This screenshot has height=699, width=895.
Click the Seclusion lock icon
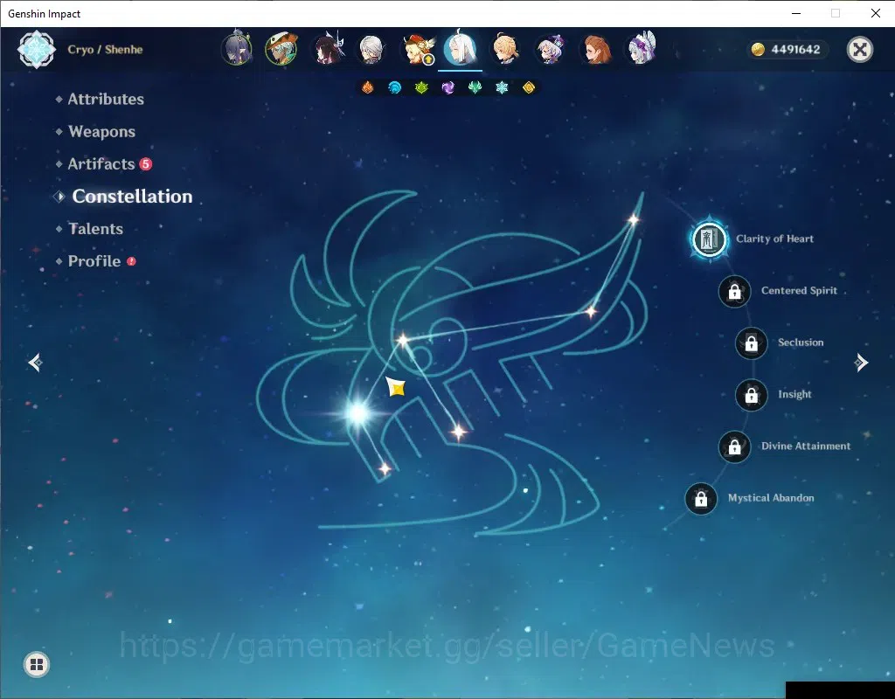coord(751,343)
